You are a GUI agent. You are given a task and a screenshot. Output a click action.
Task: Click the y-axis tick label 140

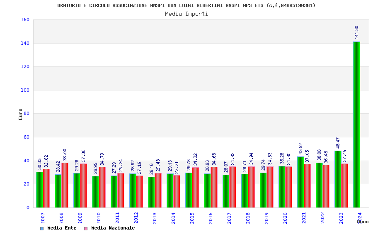point(25,43)
